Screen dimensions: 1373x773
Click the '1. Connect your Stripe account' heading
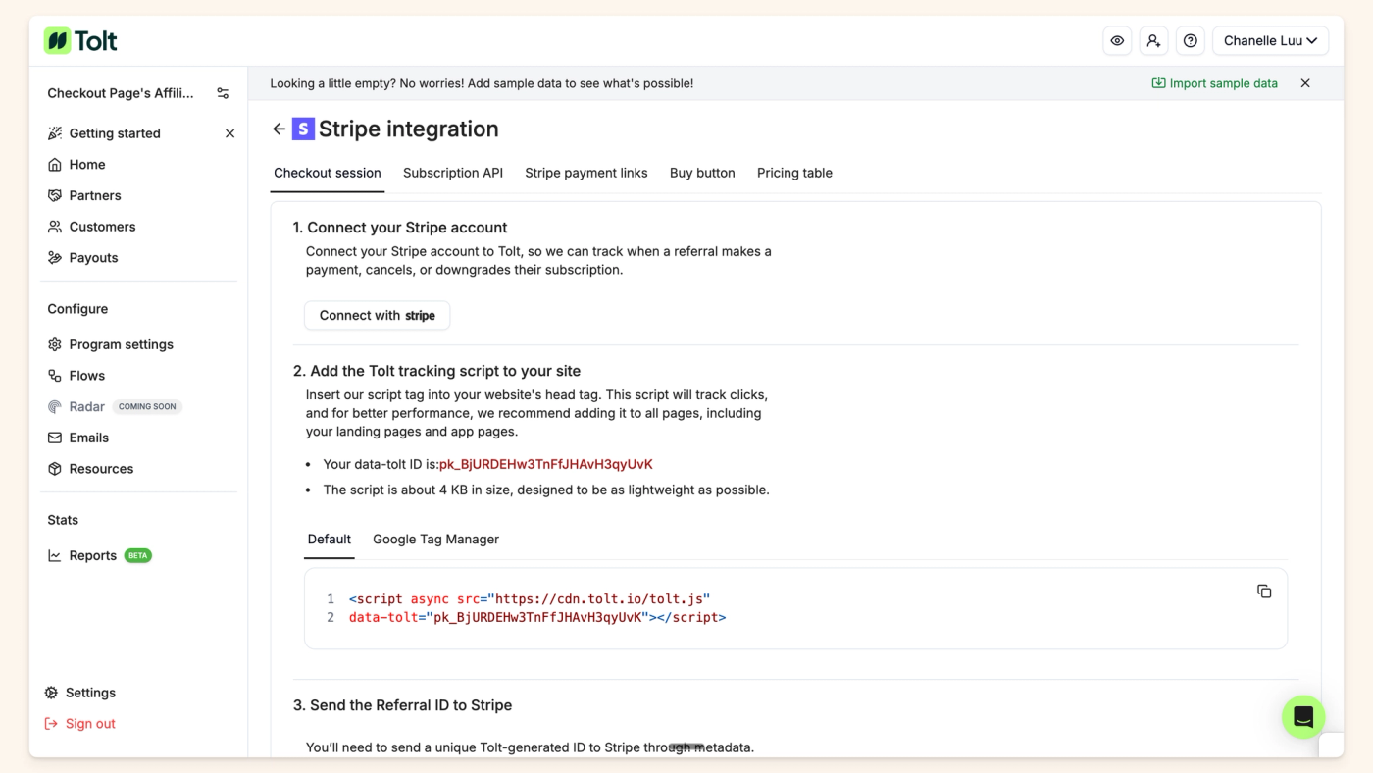[400, 228]
